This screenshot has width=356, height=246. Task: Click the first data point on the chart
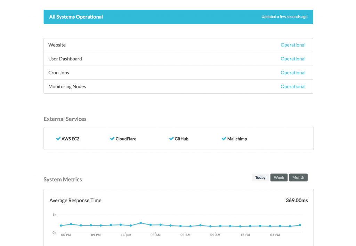coord(61,226)
